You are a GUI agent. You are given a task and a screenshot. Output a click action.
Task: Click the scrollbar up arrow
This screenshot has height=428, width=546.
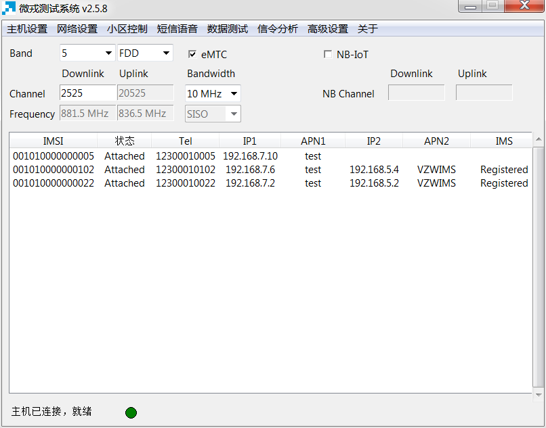point(539,139)
